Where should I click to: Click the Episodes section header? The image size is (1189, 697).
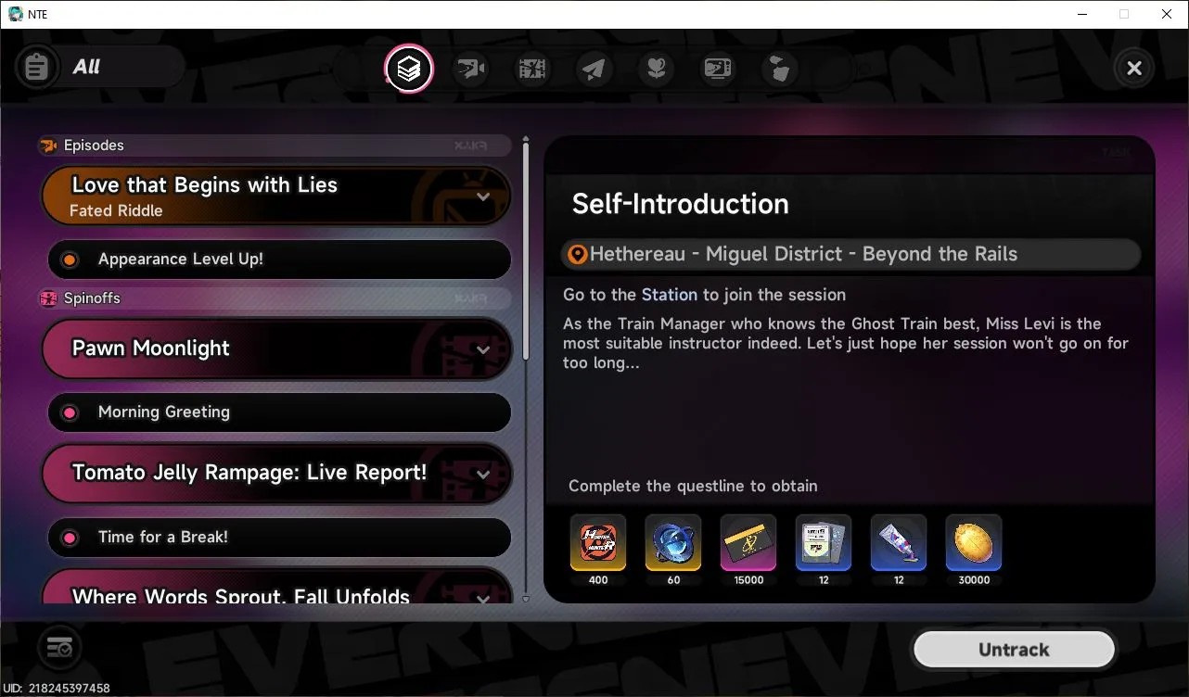(x=275, y=146)
